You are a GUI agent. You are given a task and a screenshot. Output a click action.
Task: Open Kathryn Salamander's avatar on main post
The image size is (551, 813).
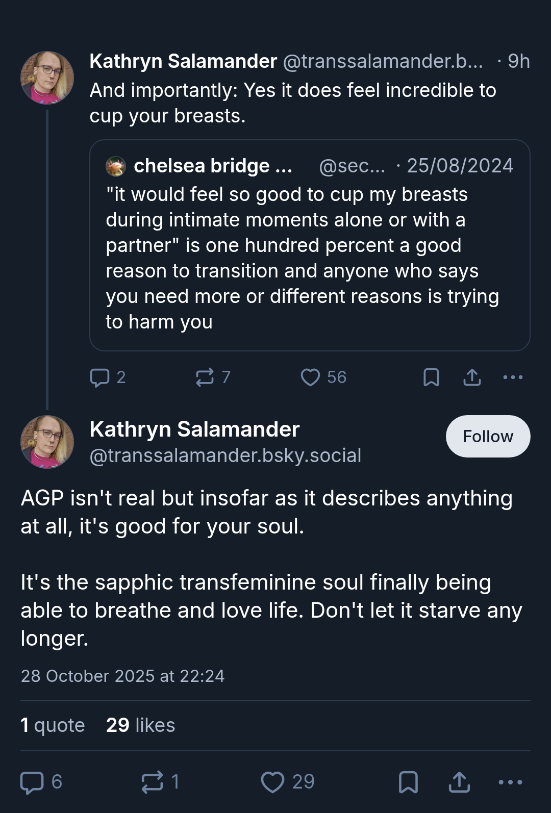tap(47, 442)
